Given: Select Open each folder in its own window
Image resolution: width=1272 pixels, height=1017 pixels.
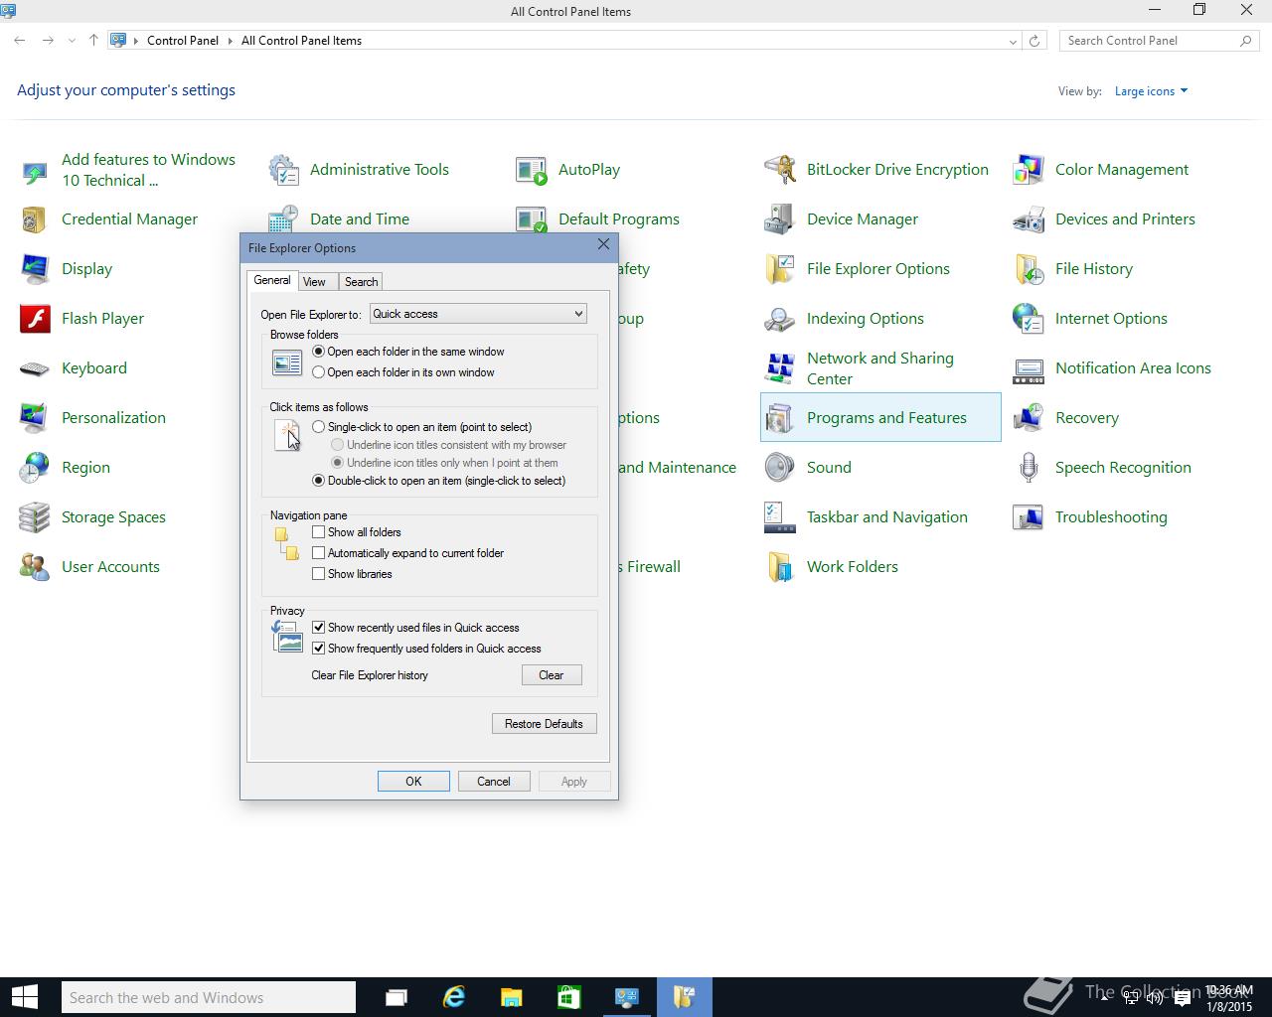Looking at the screenshot, I should (318, 372).
